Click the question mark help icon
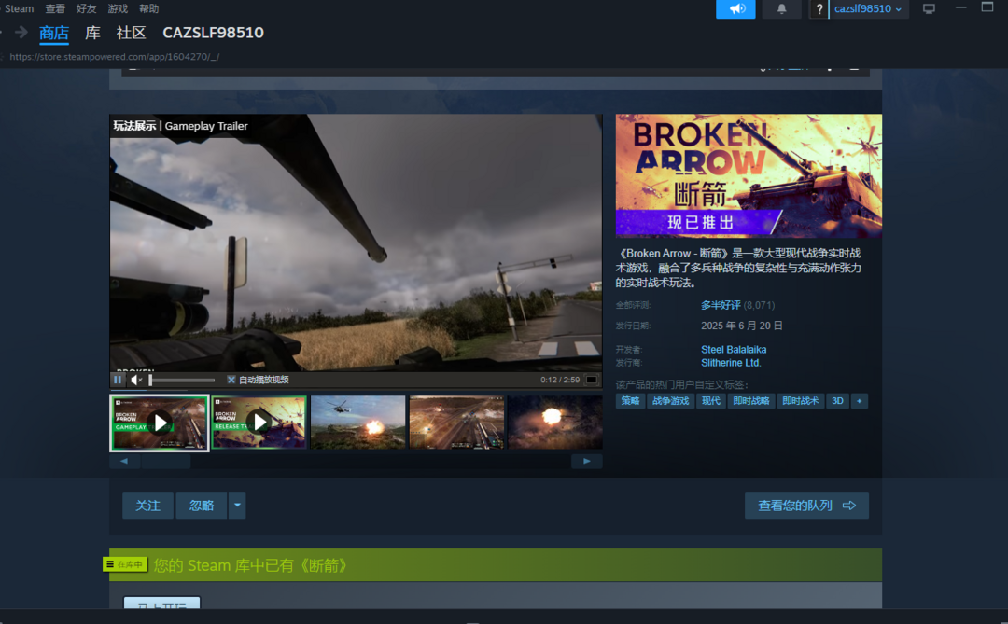Screen dimensions: 1008x624 819,9
